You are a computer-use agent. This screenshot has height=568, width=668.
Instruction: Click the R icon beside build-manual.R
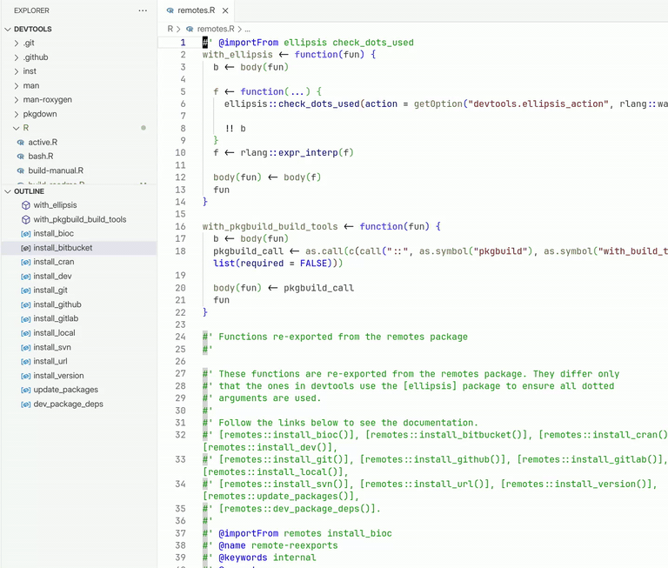pos(21,170)
